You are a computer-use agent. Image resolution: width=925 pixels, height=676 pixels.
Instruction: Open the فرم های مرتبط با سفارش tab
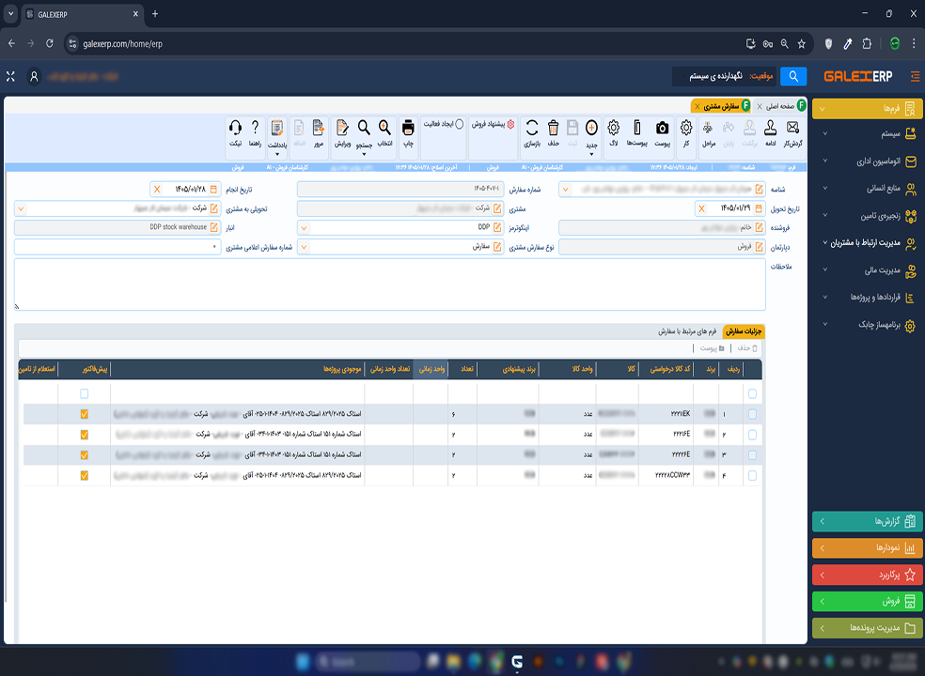(x=686, y=331)
